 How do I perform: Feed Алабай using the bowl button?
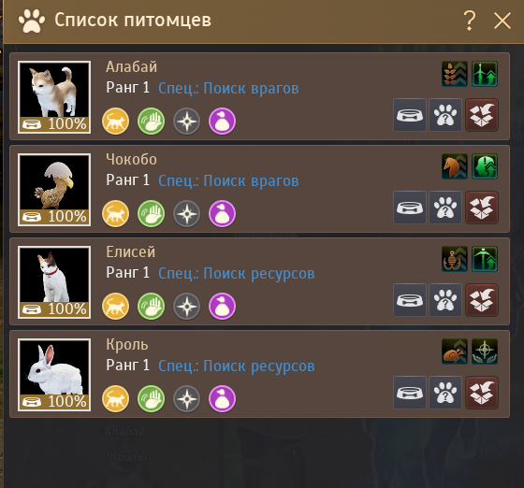(x=410, y=115)
